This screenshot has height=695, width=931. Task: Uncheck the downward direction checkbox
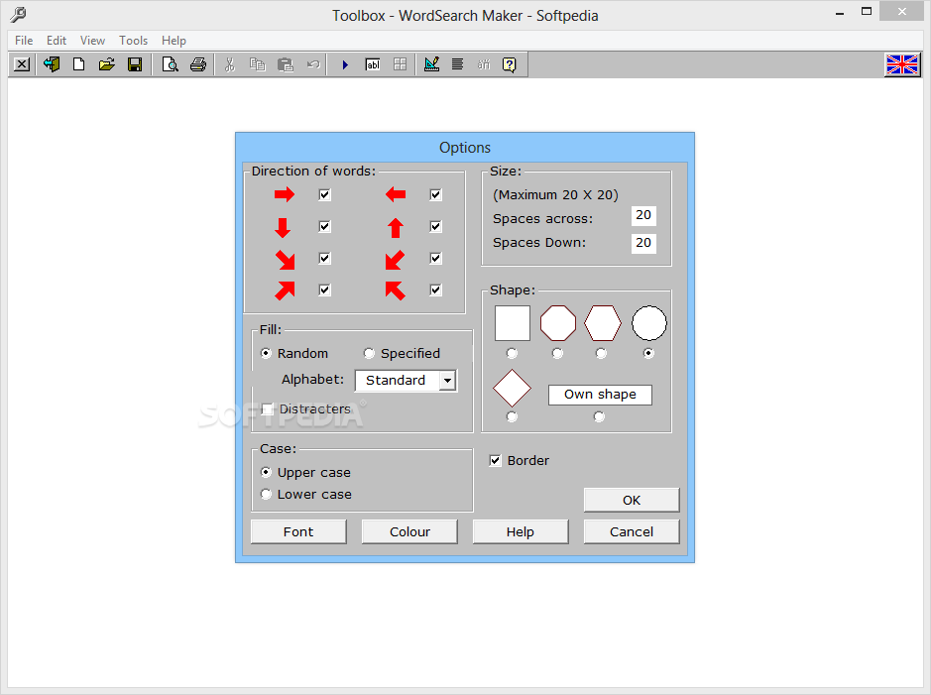coord(324,226)
